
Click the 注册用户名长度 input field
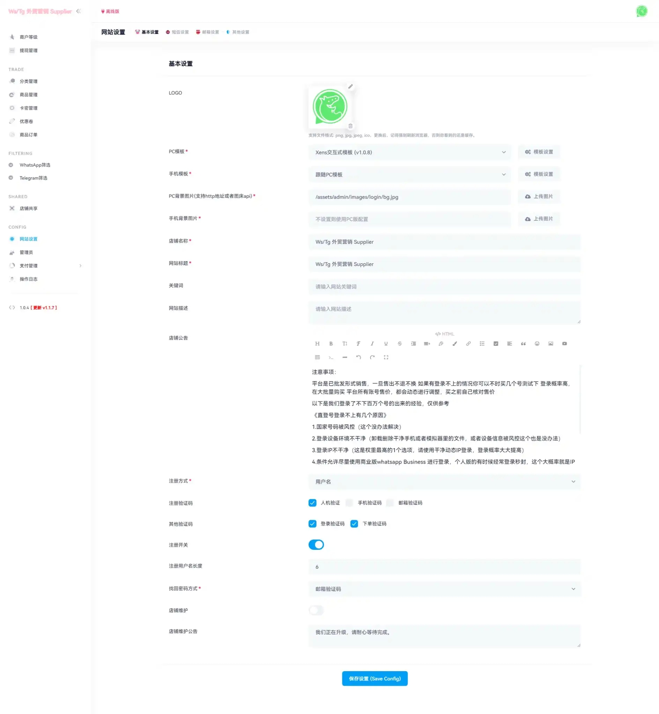point(444,567)
